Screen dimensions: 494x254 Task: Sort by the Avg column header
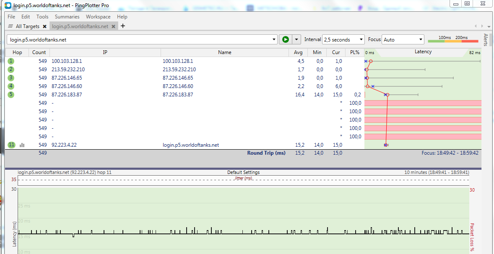click(x=298, y=52)
